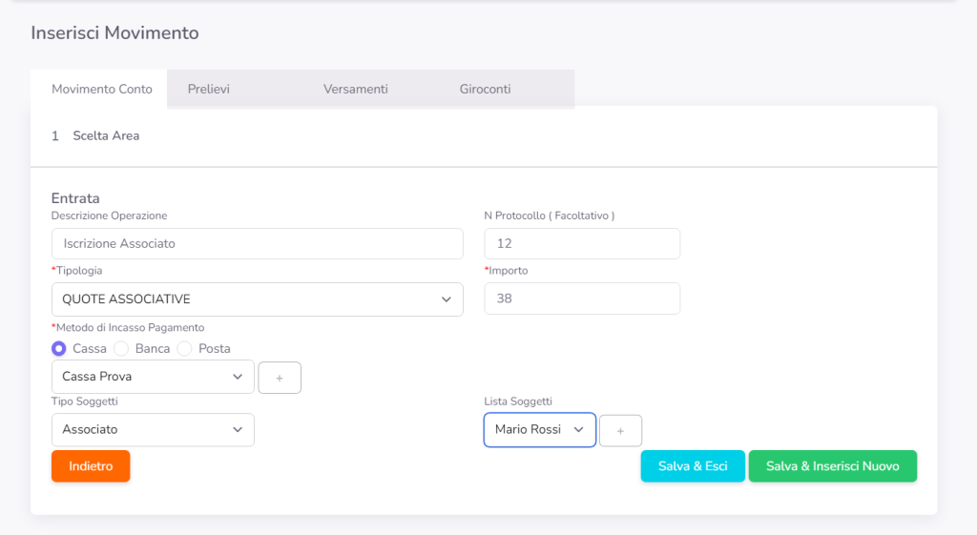Click the N Protocollo input field

coord(582,244)
